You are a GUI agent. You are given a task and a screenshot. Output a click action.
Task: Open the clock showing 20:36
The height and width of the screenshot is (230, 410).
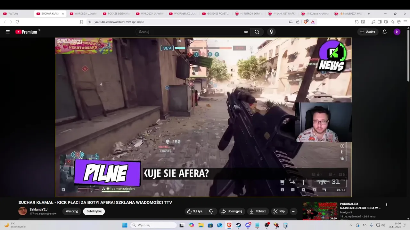(x=395, y=225)
